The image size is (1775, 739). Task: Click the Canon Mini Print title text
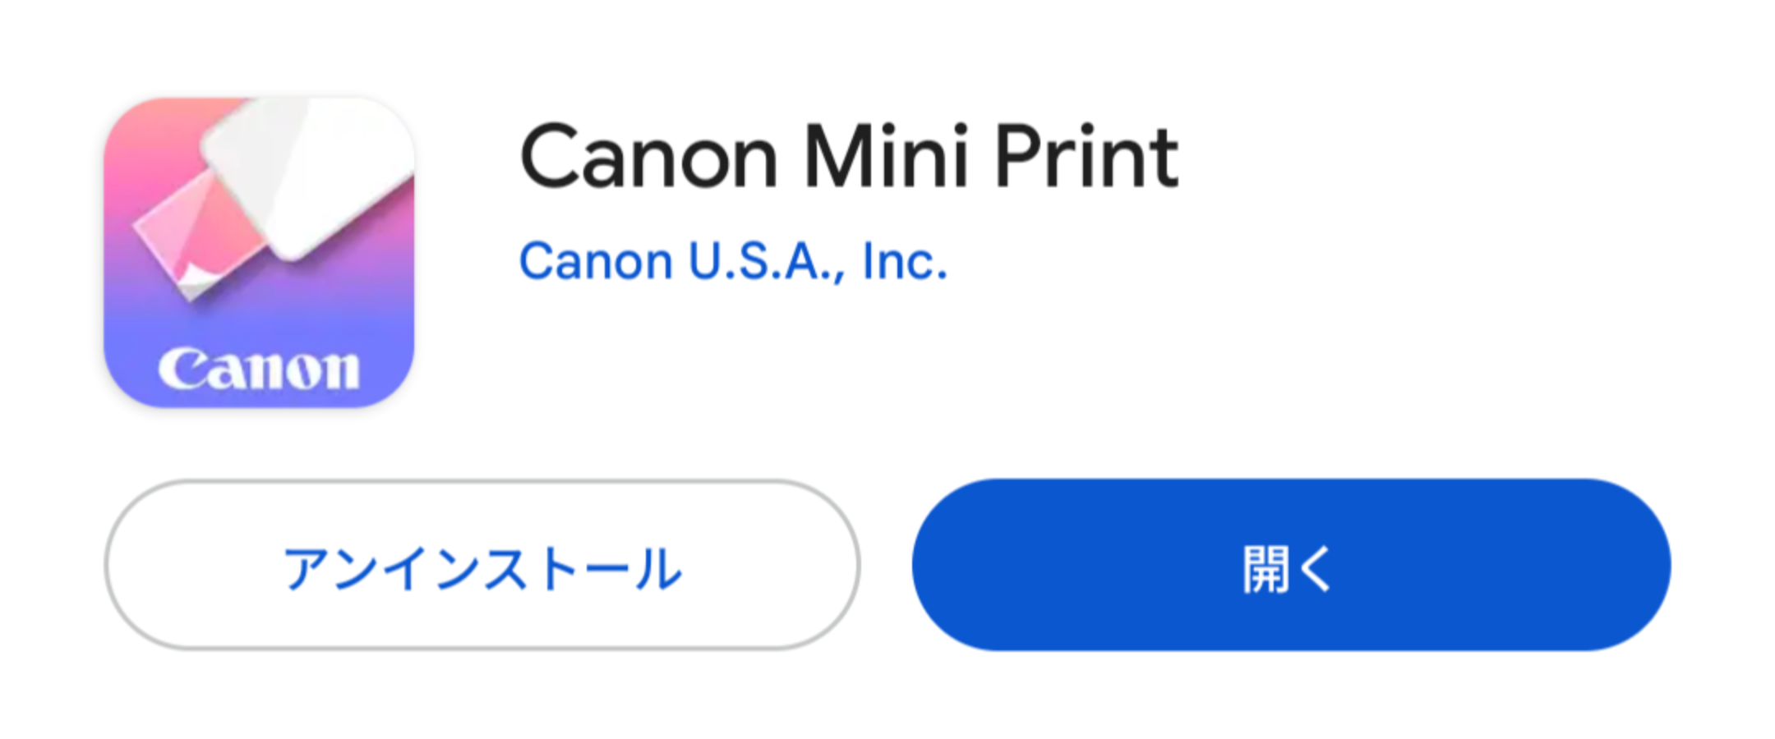pyautogui.click(x=850, y=156)
